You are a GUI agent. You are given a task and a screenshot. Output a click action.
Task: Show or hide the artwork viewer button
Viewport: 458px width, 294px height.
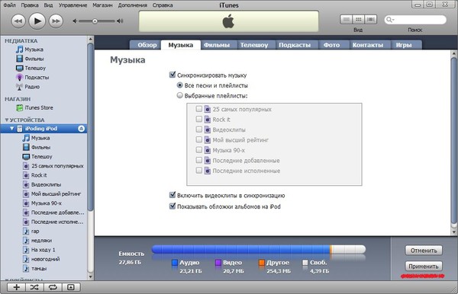(x=71, y=287)
